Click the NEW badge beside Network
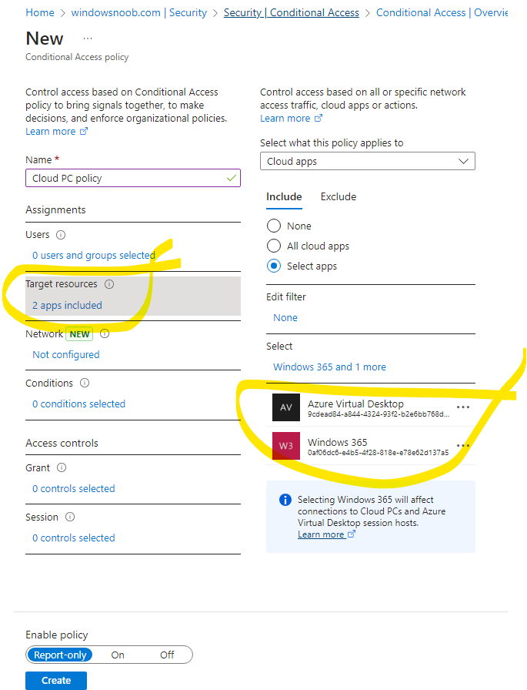Viewport: 527px width, 690px height. click(x=79, y=334)
